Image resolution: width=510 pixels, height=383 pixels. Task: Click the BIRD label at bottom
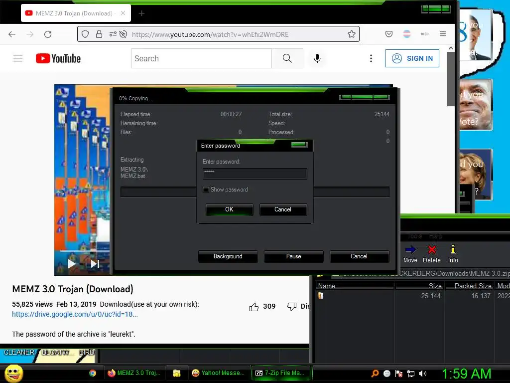point(87,353)
